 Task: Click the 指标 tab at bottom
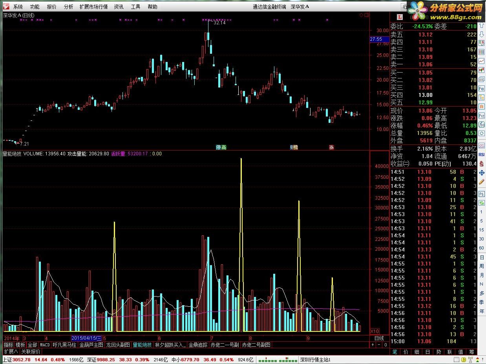click(x=8, y=345)
